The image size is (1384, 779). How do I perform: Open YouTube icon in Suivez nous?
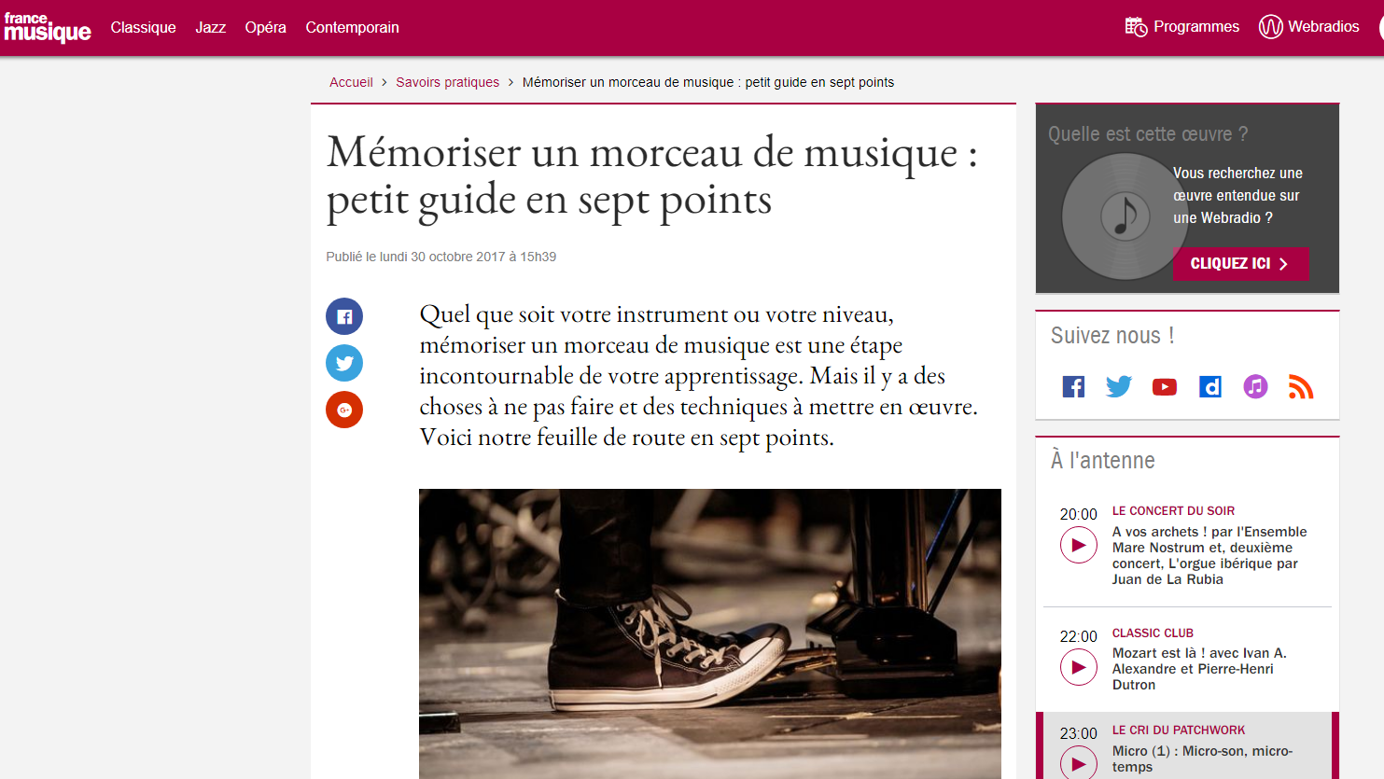[x=1165, y=386]
